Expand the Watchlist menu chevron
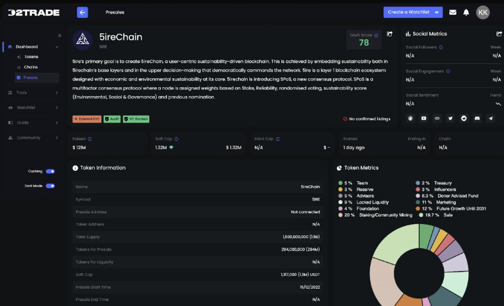 tap(57, 108)
